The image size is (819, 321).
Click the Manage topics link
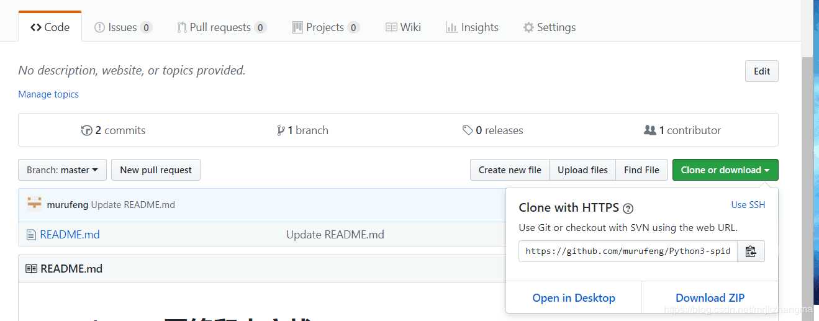coord(48,94)
